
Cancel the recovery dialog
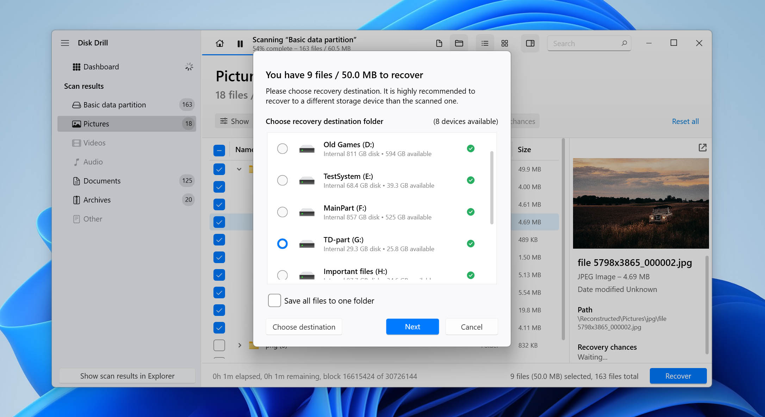tap(472, 327)
